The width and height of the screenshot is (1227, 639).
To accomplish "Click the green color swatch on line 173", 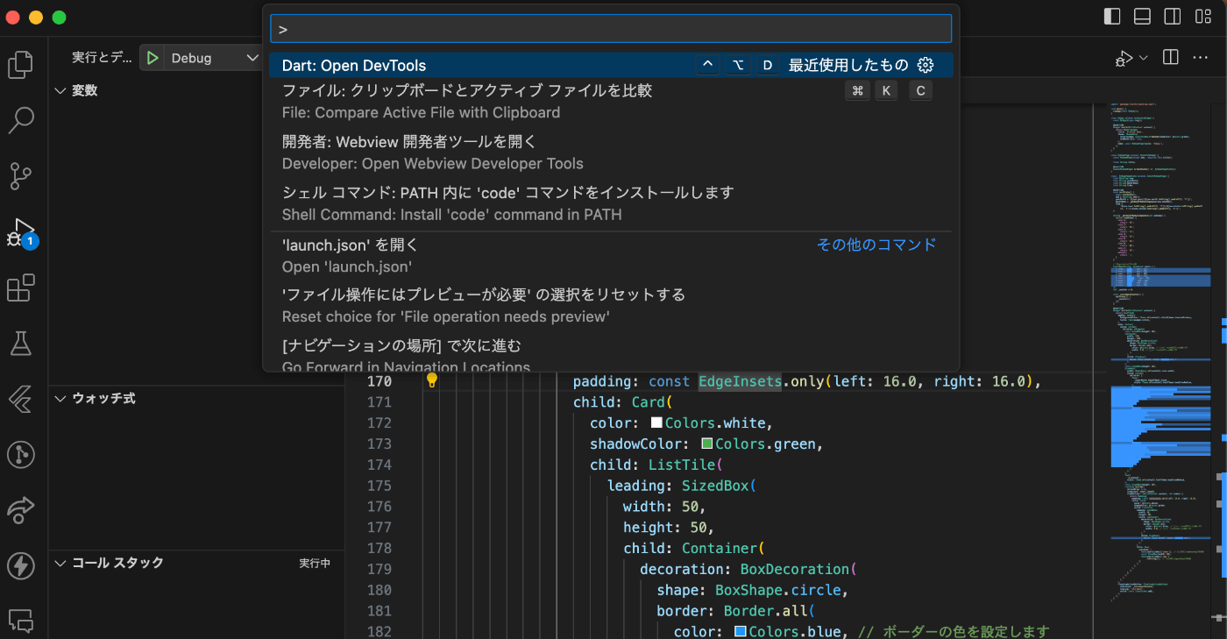I will (x=706, y=444).
